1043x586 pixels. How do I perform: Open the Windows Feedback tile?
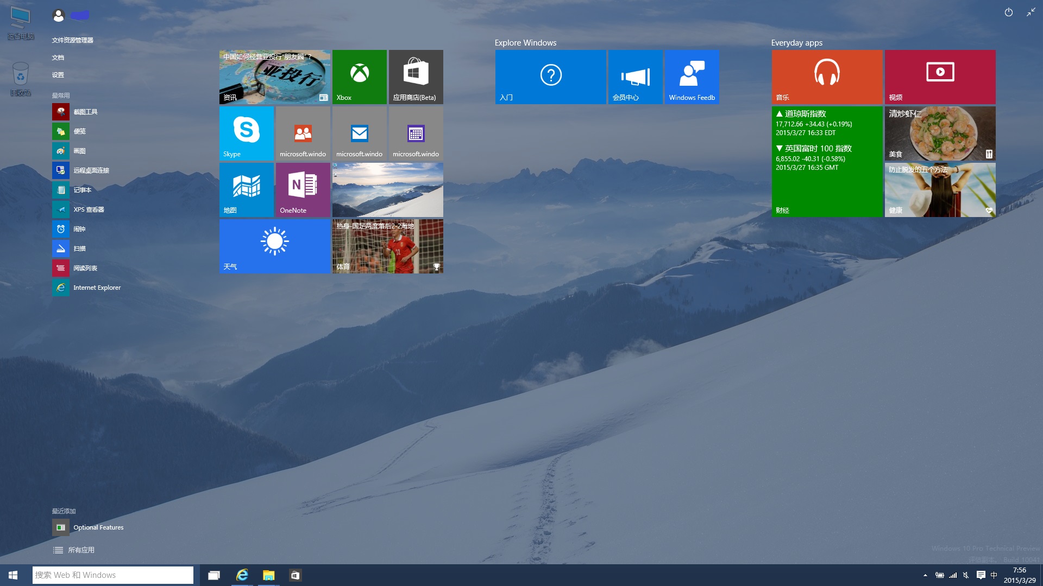point(692,77)
